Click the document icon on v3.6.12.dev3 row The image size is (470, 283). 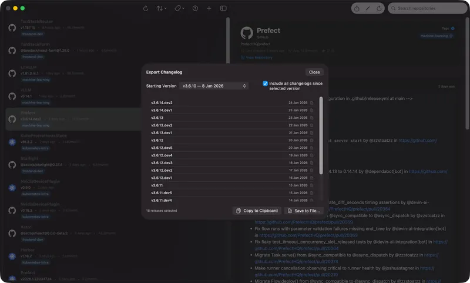tap(312, 163)
